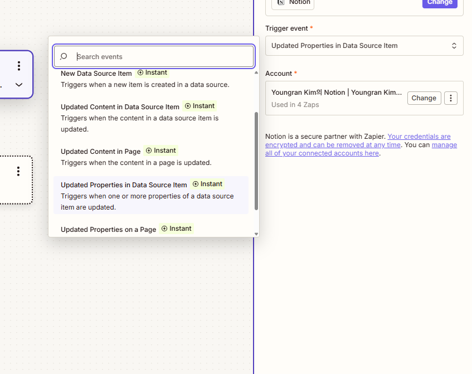Click the Youngran Kim Notion account name
The width and height of the screenshot is (472, 374).
click(337, 93)
